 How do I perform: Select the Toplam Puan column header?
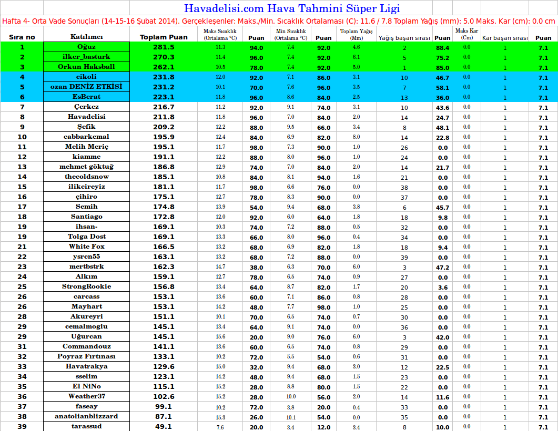pyautogui.click(x=164, y=37)
